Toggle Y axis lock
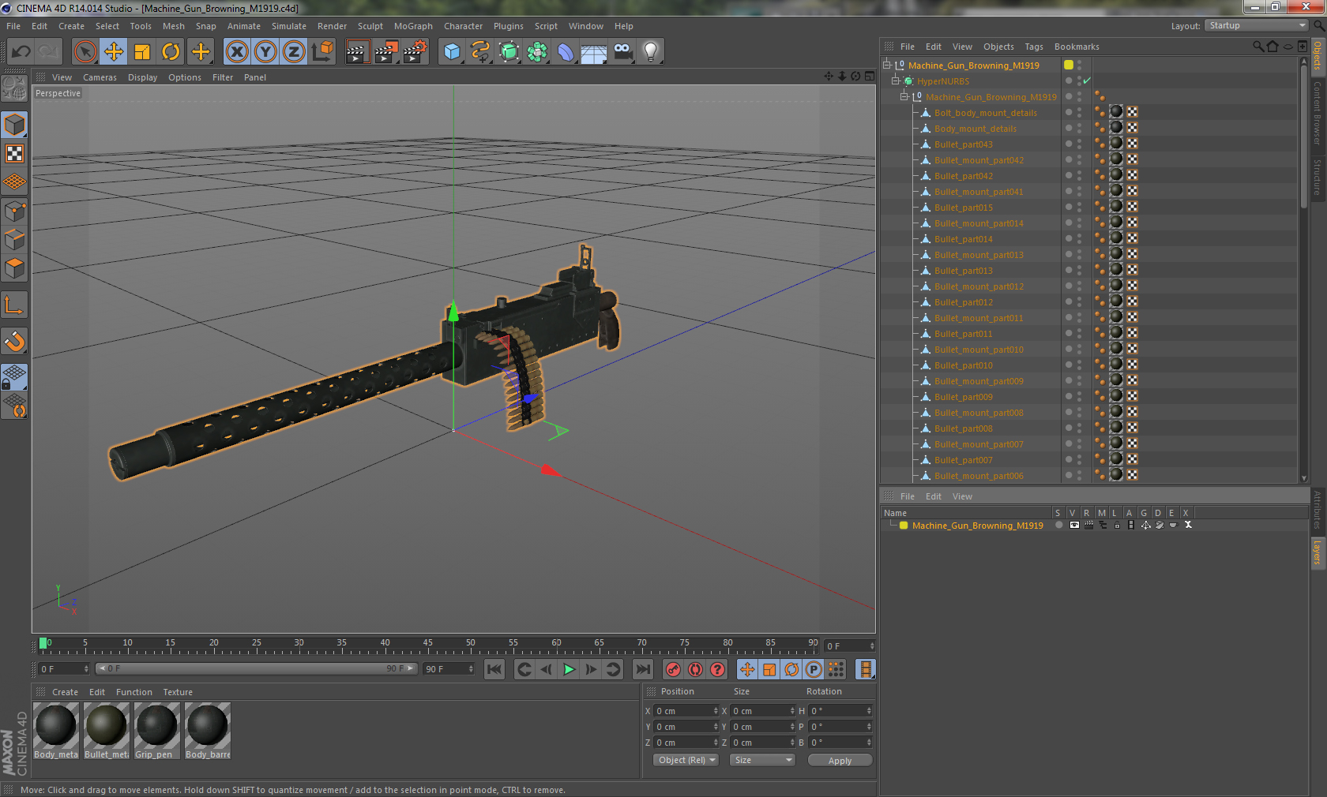This screenshot has width=1327, height=797. 265,52
